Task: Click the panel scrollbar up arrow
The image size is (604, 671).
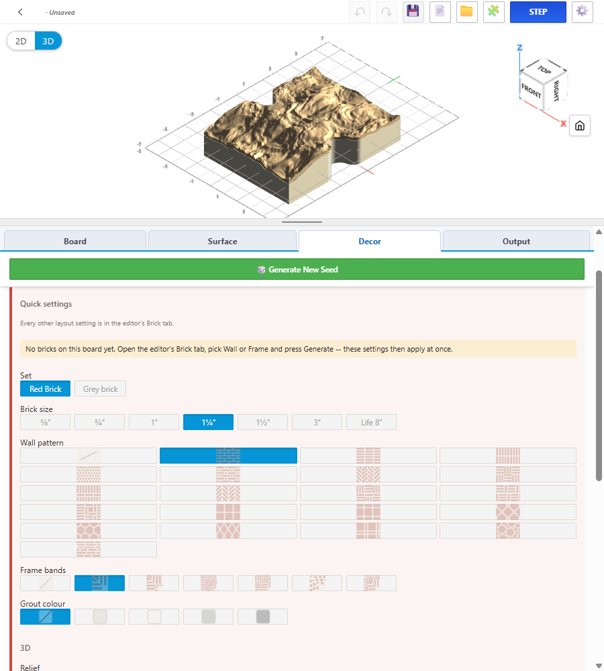Action: pos(599,232)
